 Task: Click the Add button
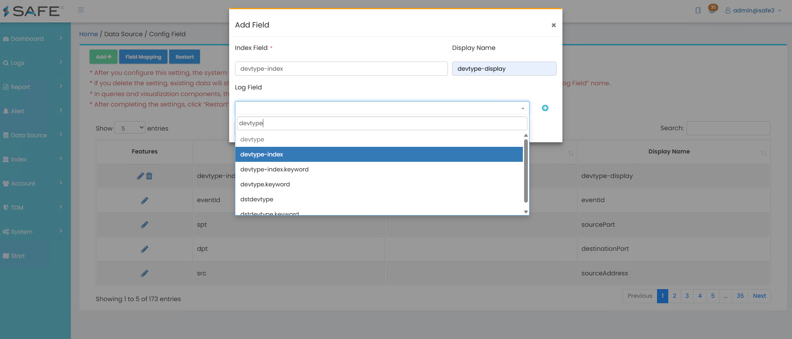(103, 57)
